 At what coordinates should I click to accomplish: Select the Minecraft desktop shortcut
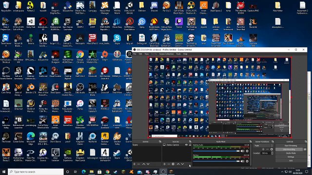click(93, 72)
